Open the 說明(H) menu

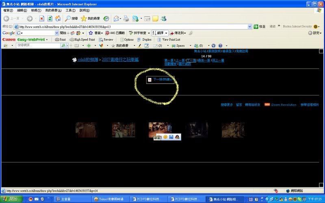tap(84, 10)
